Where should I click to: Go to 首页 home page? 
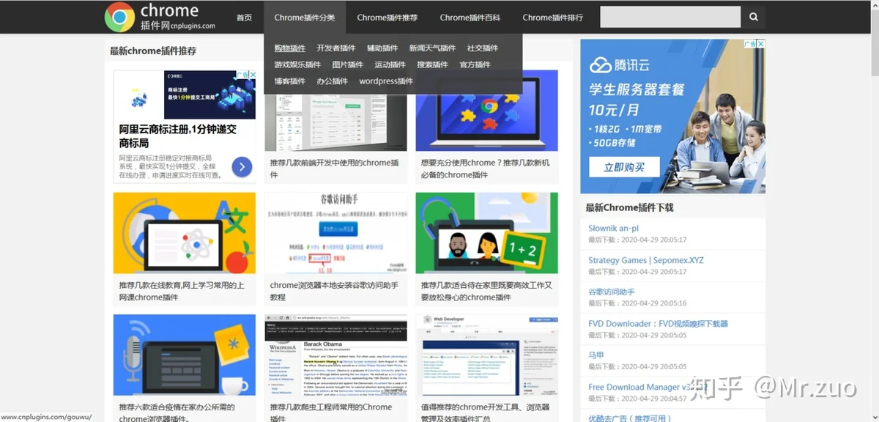coord(244,18)
